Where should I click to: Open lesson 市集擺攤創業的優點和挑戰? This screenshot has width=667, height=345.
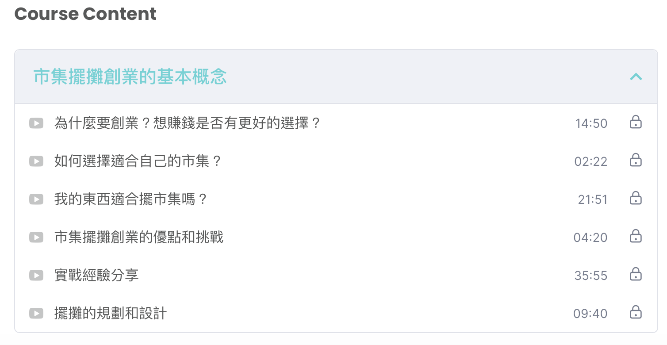click(x=139, y=238)
